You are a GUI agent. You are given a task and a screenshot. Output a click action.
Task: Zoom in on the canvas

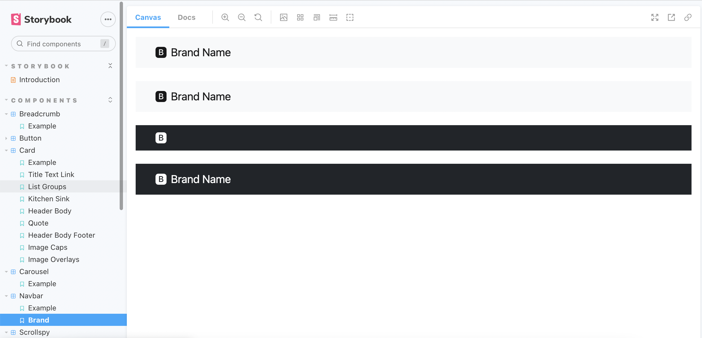point(225,17)
